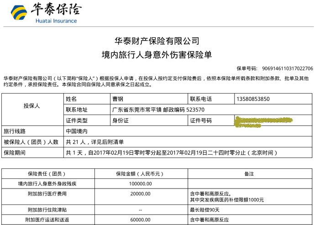319x225 pixels.
Task: Click the phone number 13580853850
Action: [253, 99]
